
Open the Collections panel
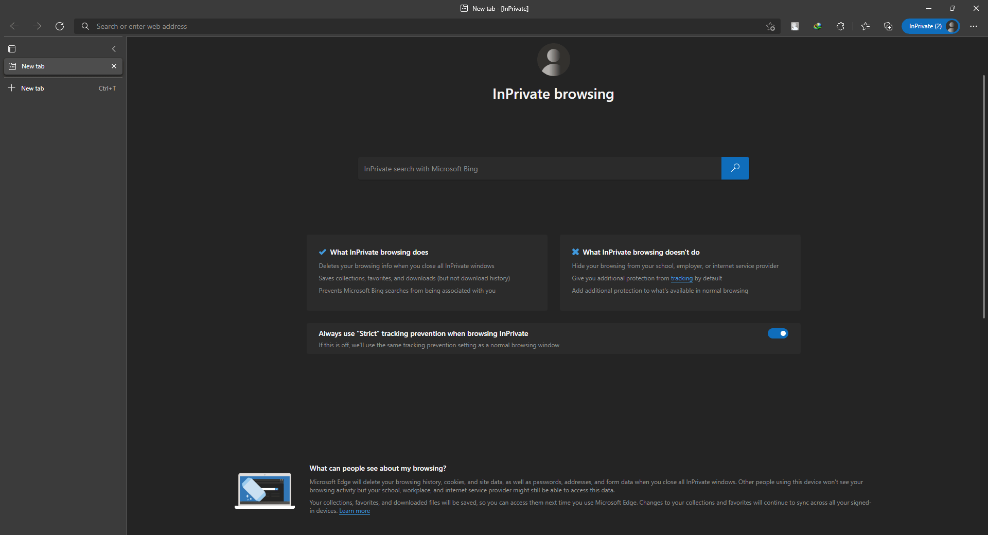[x=888, y=26]
